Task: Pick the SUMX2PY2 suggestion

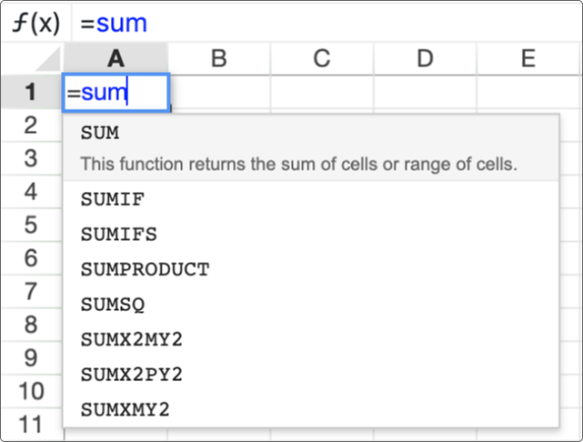Action: click(x=311, y=374)
